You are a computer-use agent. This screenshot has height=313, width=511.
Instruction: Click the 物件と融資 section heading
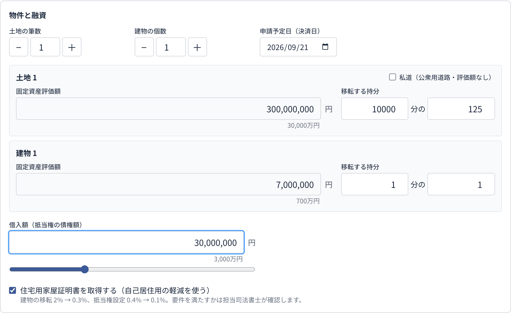point(28,15)
